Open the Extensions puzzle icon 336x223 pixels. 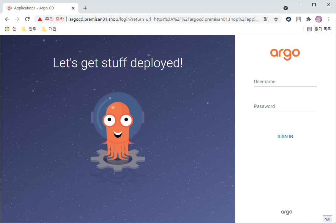point(309,19)
